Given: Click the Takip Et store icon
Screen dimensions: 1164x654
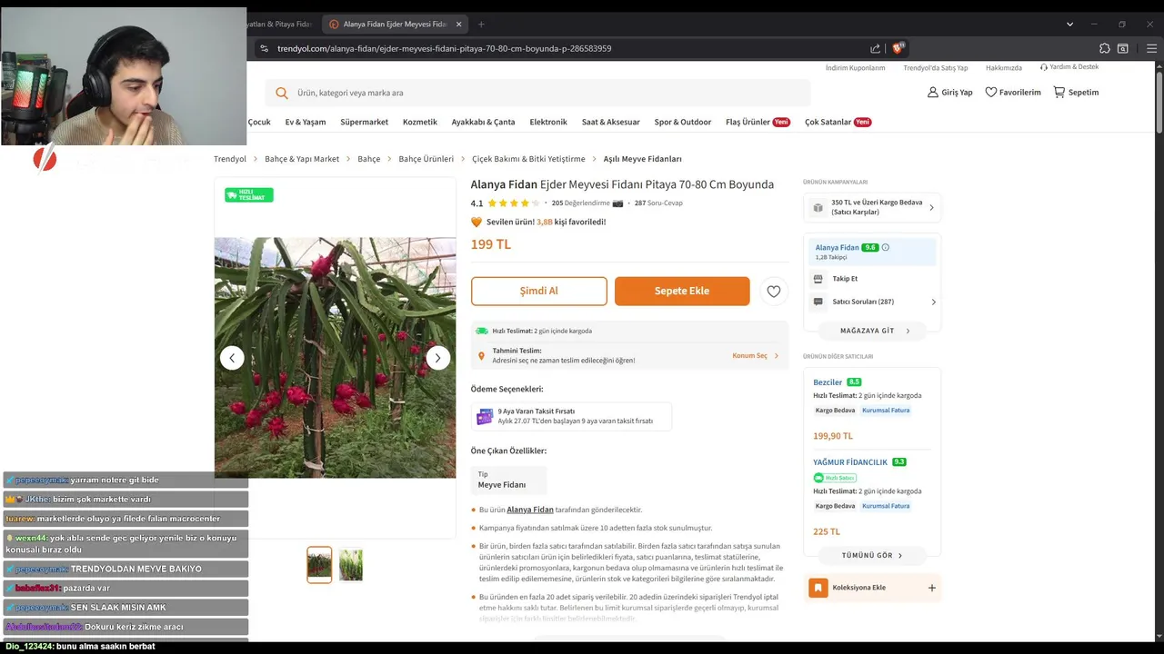Looking at the screenshot, I should click(818, 279).
